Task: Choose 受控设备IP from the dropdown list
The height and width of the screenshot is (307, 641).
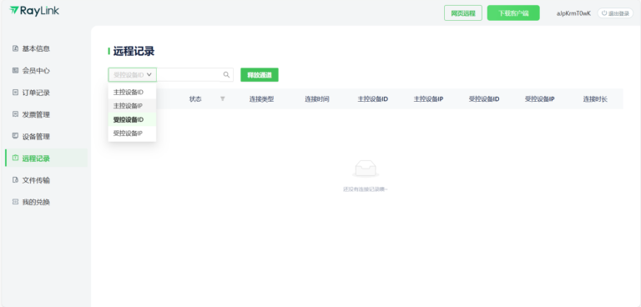Action: point(132,133)
